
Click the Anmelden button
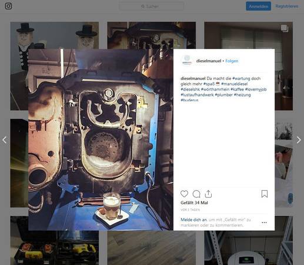point(258,6)
